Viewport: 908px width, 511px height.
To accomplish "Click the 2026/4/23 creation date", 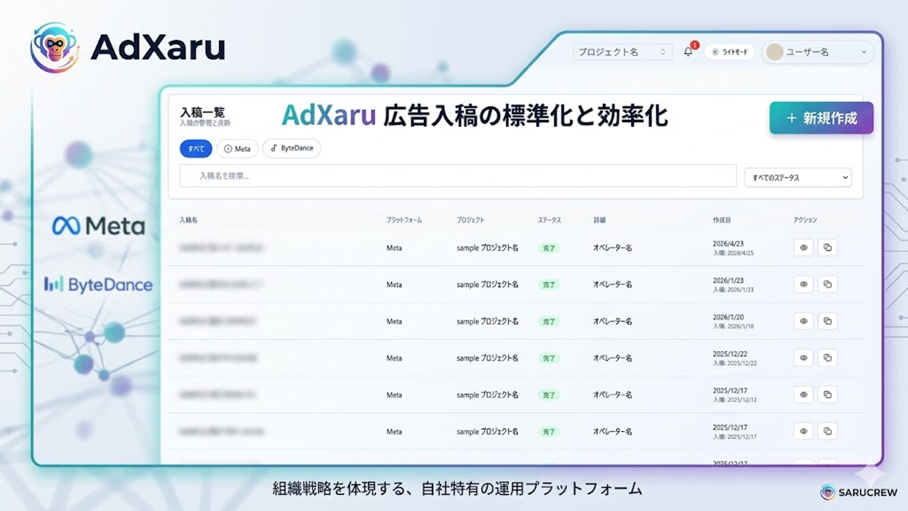I will (x=728, y=244).
